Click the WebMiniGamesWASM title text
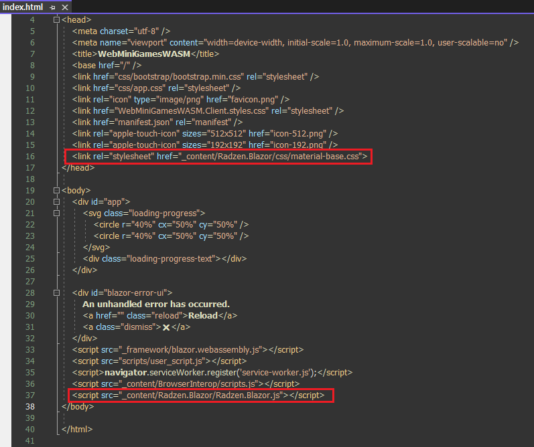 coord(144,54)
